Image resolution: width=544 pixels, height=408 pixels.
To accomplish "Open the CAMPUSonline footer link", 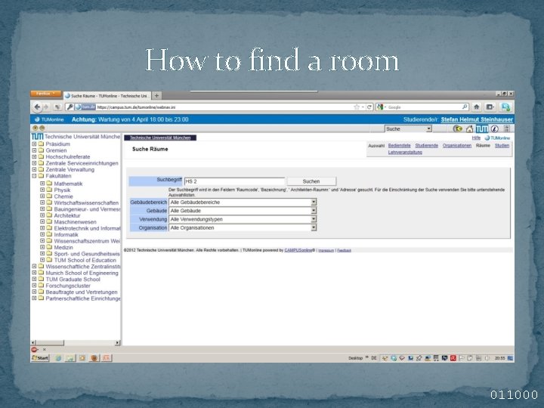I will click(299, 250).
